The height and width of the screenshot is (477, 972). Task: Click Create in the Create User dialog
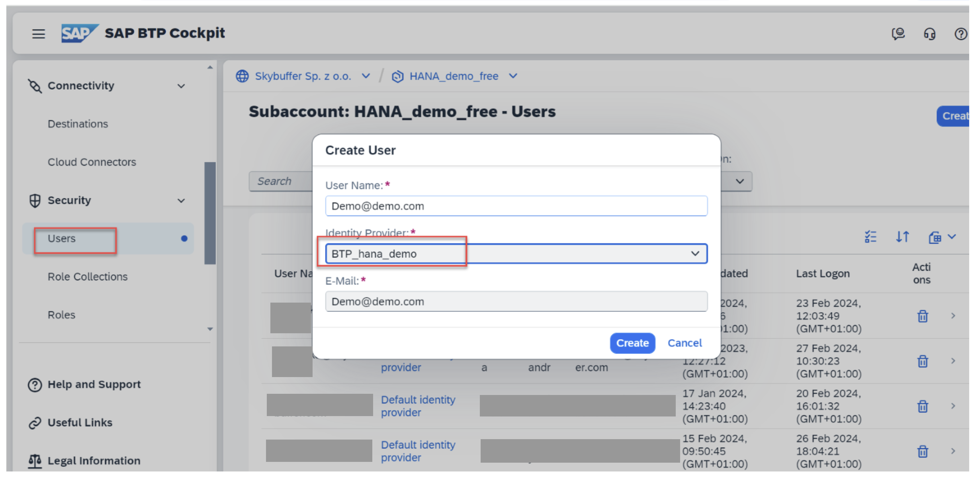(x=632, y=343)
